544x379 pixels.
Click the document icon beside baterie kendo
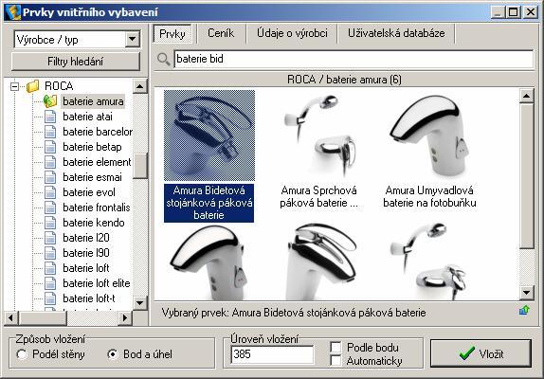click(50, 223)
